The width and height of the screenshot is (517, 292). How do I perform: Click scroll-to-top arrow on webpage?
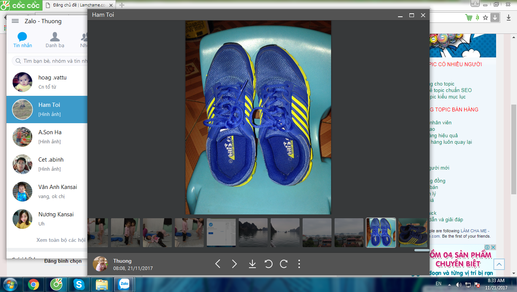pyautogui.click(x=499, y=264)
